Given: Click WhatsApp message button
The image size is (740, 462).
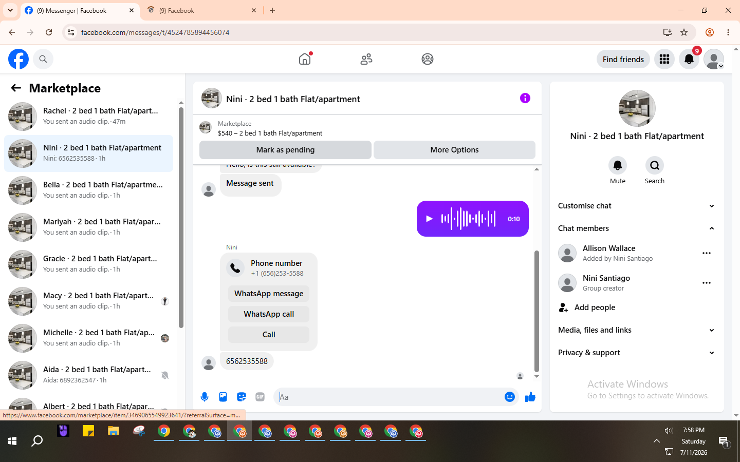Looking at the screenshot, I should point(269,294).
